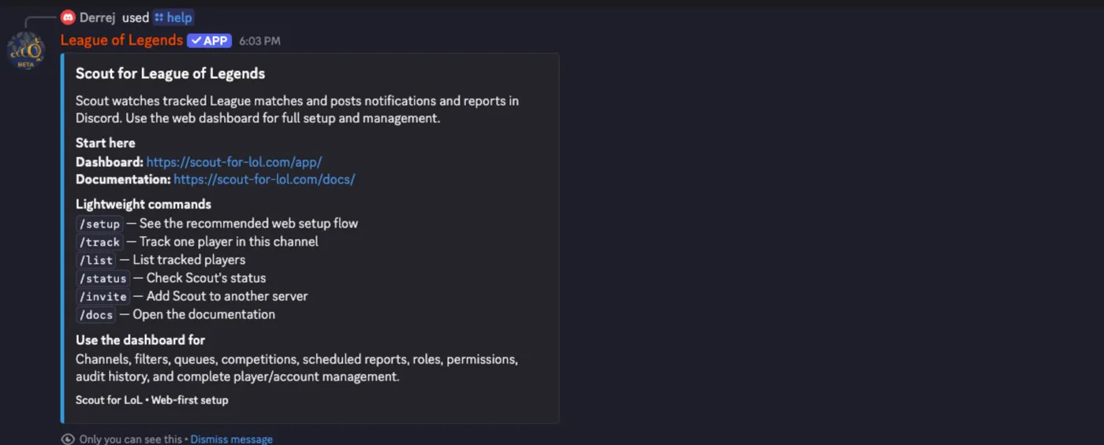Click the Add Scout to another server text
This screenshot has width=1104, height=445.
pos(227,296)
